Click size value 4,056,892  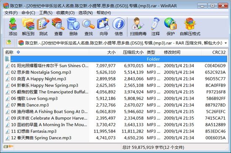(106, 92)
